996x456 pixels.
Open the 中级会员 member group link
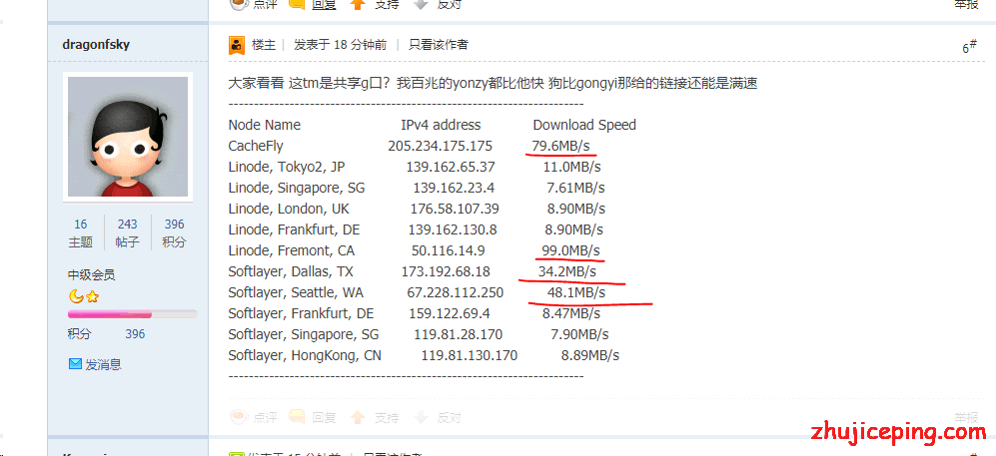coord(92,275)
